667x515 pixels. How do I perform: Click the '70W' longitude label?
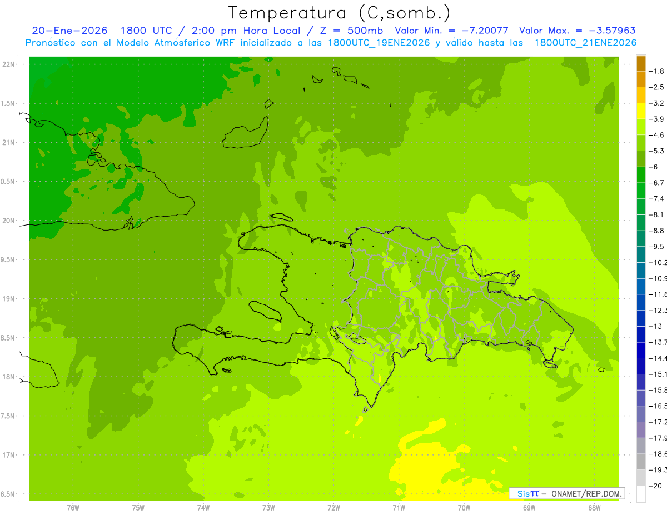464,508
